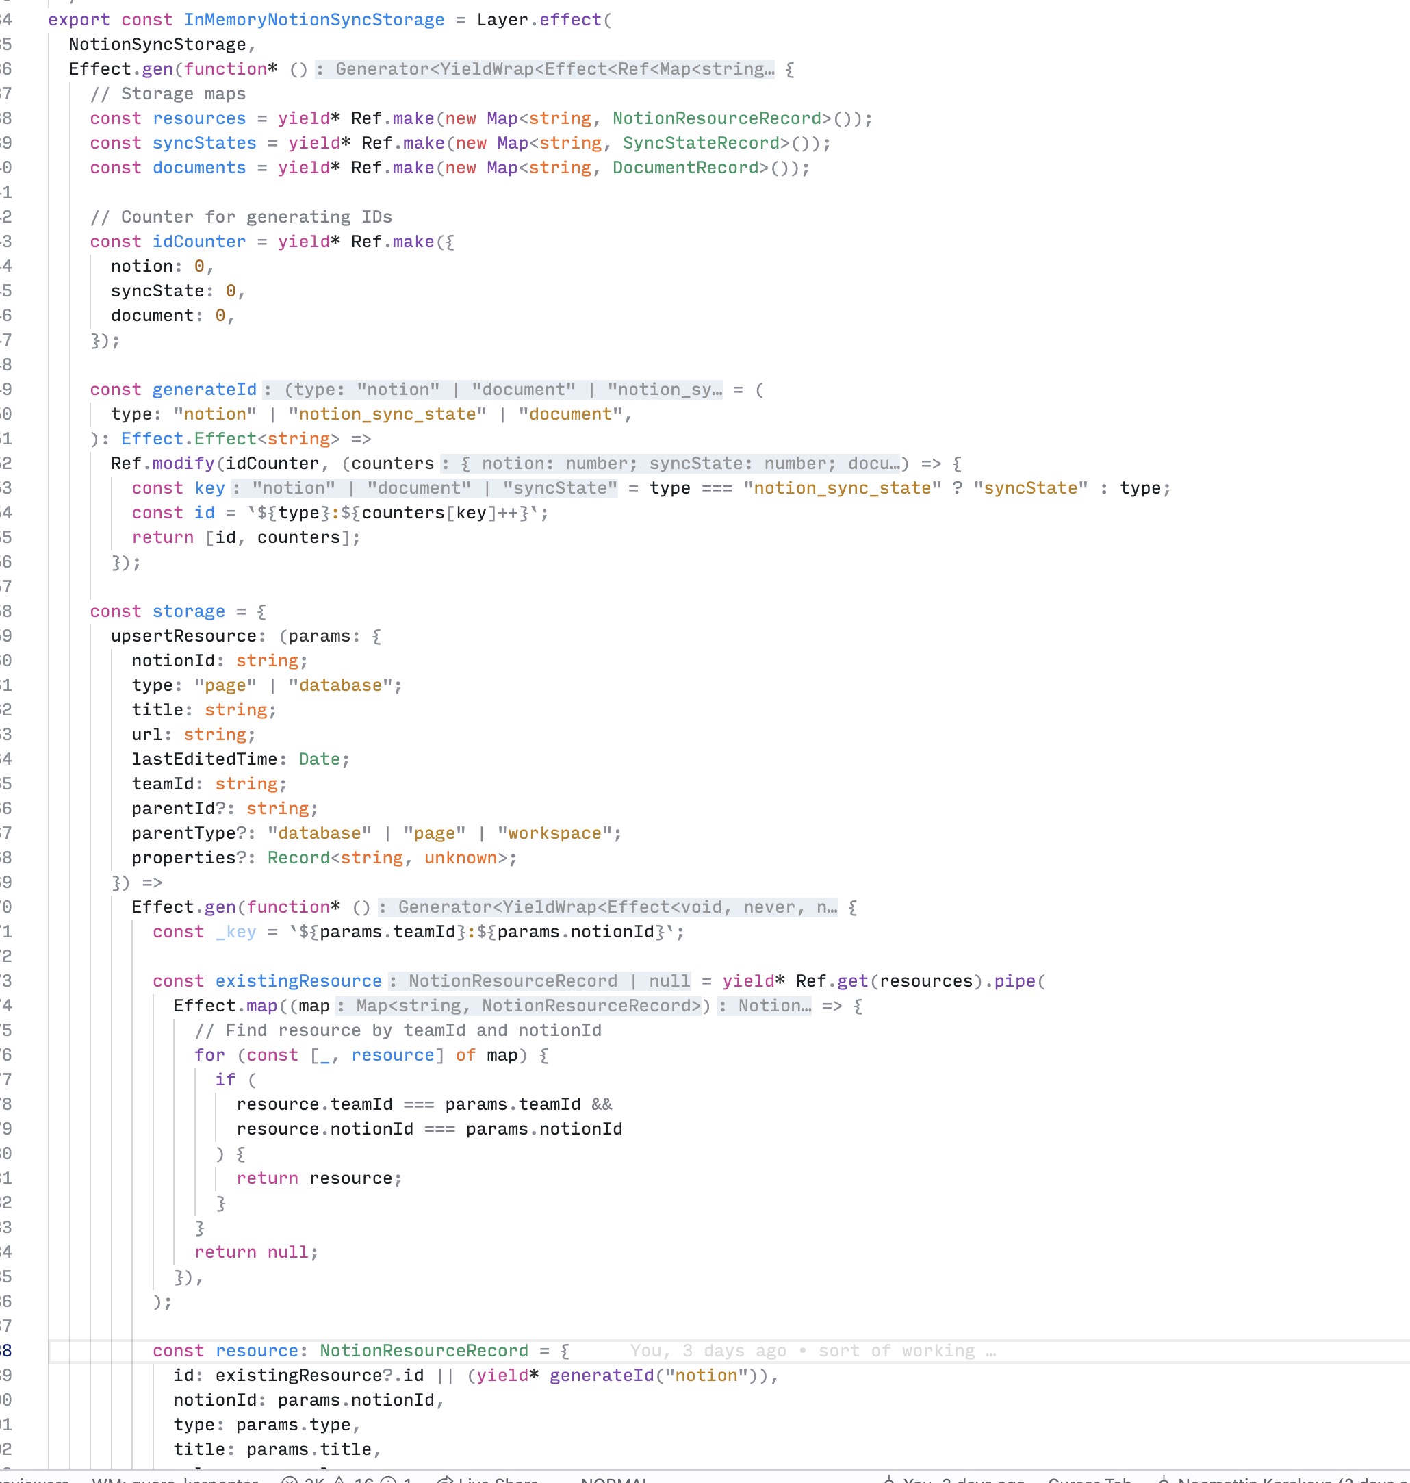The height and width of the screenshot is (1483, 1410).
Task: Click the NORMAL vim mode indicator
Action: [x=613, y=1478]
